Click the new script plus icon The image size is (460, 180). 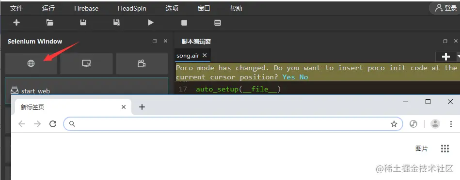click(16, 23)
